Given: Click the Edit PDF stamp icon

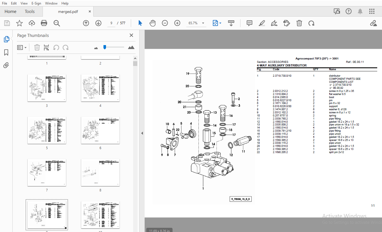Looking at the screenshot, I should coord(286,23).
